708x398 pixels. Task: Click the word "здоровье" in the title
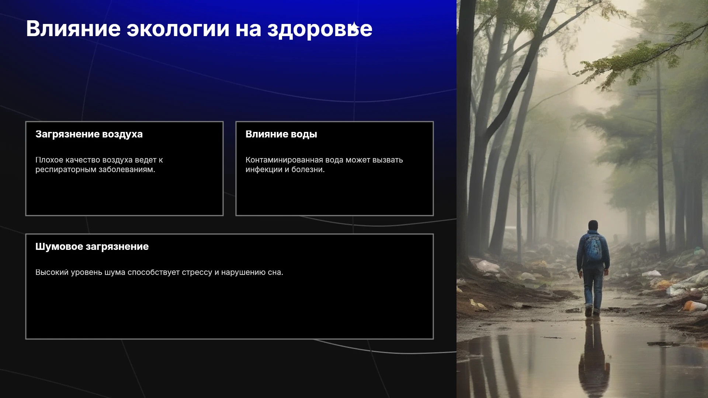(320, 29)
